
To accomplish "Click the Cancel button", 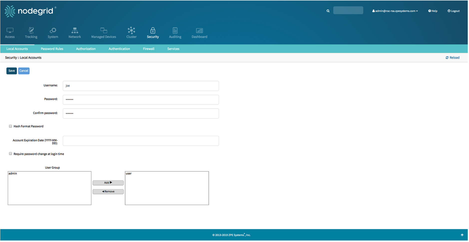I will tap(24, 71).
